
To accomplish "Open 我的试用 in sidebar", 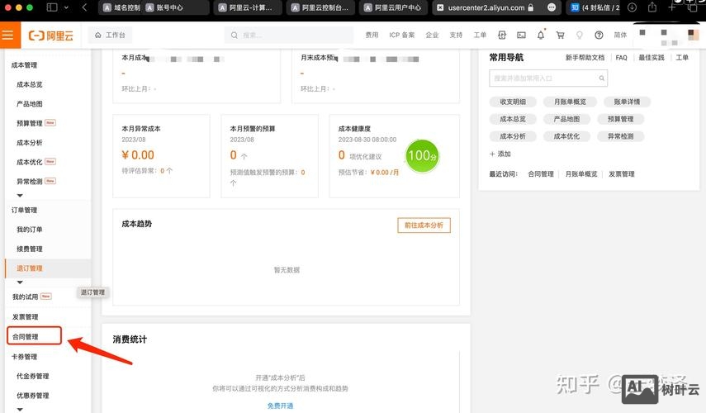I will click(25, 297).
